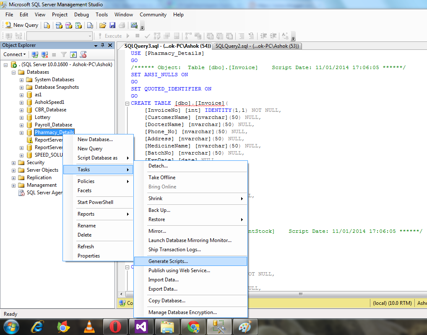Expand the Lottery database node
This screenshot has height=335, width=427.
click(21, 118)
